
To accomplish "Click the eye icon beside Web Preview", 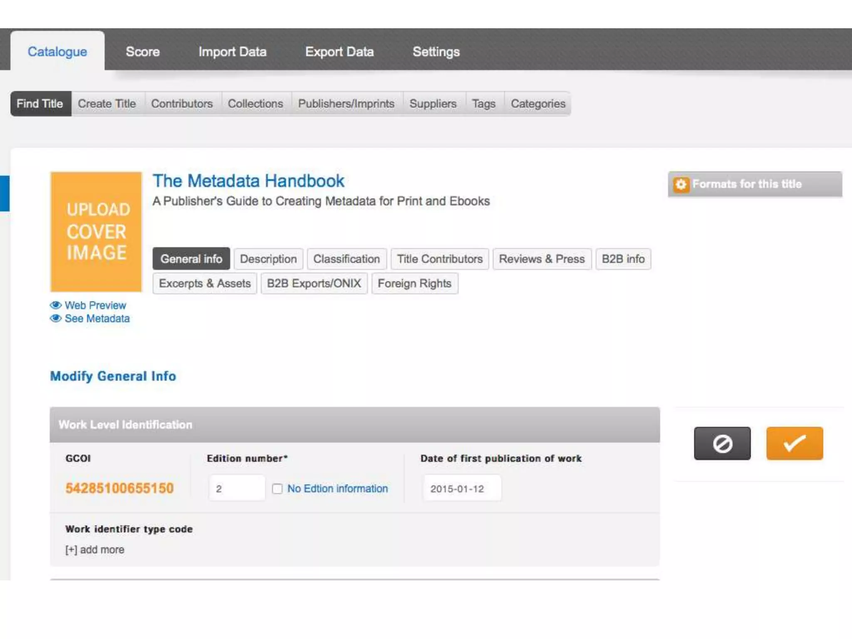I will 56,305.
